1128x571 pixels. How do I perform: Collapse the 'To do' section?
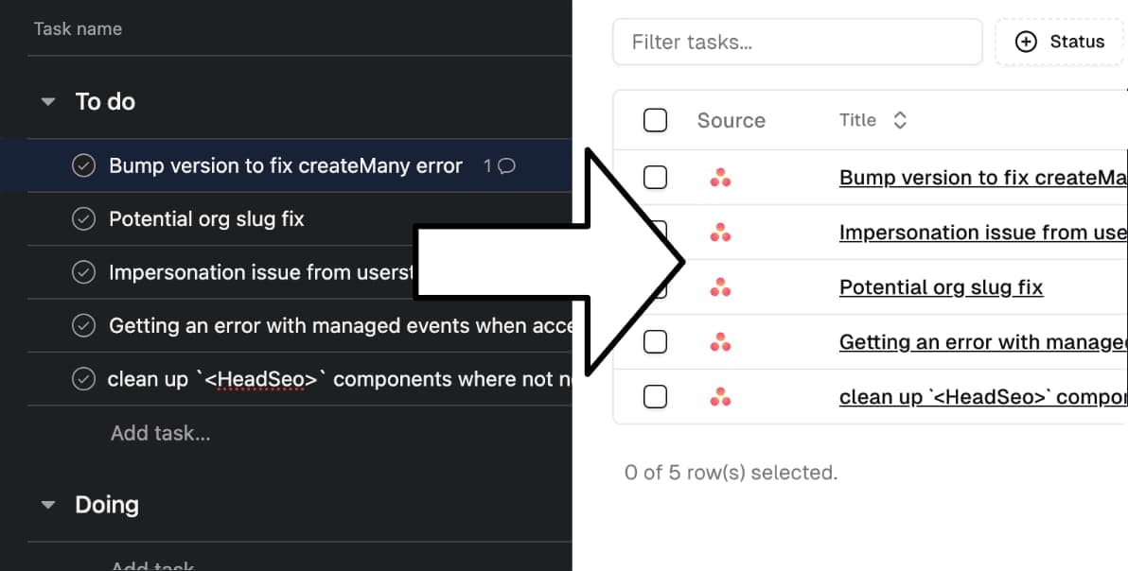48,102
